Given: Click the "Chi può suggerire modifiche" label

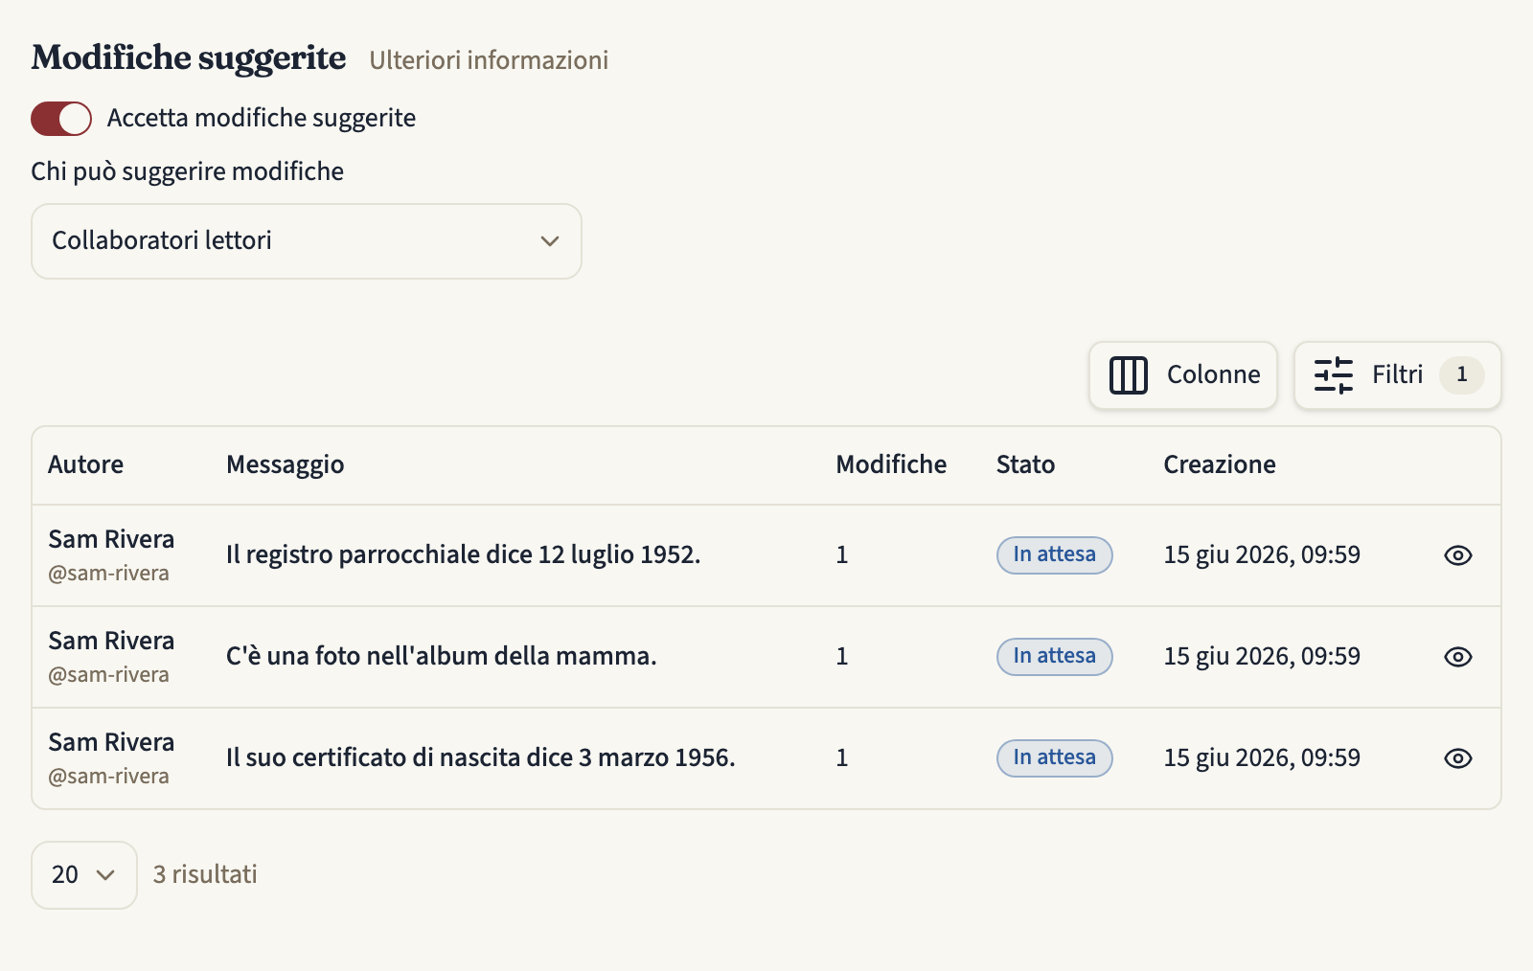Looking at the screenshot, I should [187, 172].
